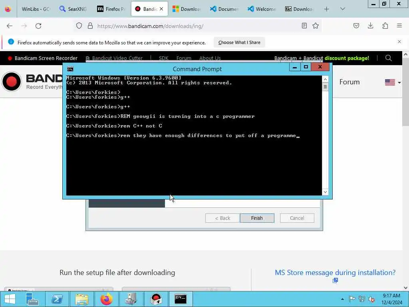This screenshot has height=307, width=409.
Task: Bookmark page with star icon
Action: (316, 26)
